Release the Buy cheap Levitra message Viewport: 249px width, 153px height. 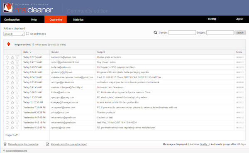coord(7,62)
